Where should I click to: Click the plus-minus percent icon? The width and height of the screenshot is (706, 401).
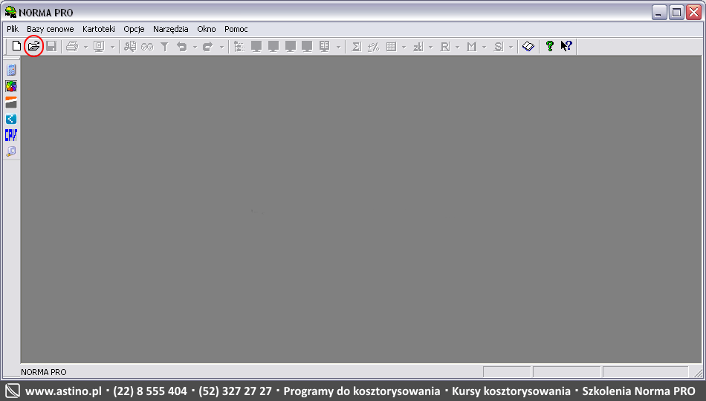tap(373, 46)
